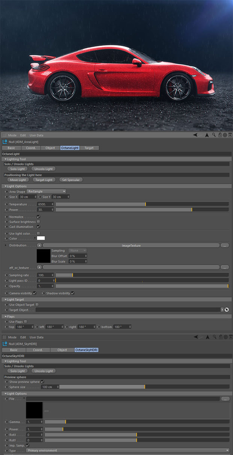Open Area Shape Rectangle dropdown
Screen dimensions: 233x455
point(46,191)
